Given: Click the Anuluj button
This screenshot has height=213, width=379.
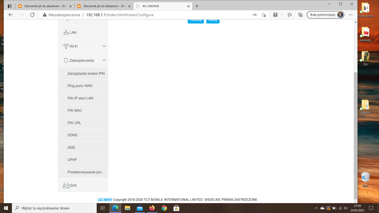Looking at the screenshot, I should [x=212, y=20].
